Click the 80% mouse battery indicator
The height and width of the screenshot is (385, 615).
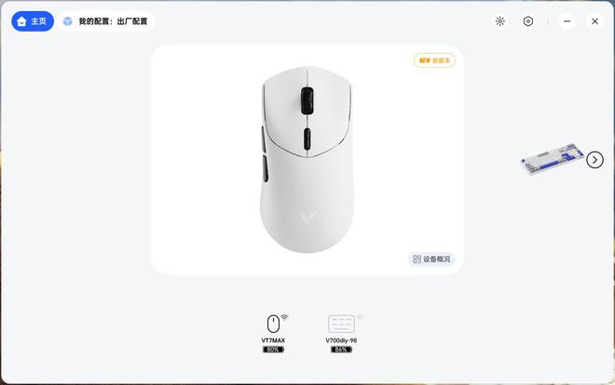pos(273,350)
